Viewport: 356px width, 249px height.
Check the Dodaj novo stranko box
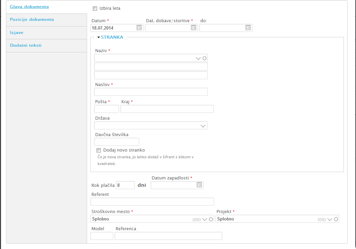click(98, 150)
